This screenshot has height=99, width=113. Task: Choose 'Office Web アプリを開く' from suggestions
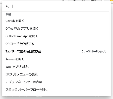[x=56, y=29]
